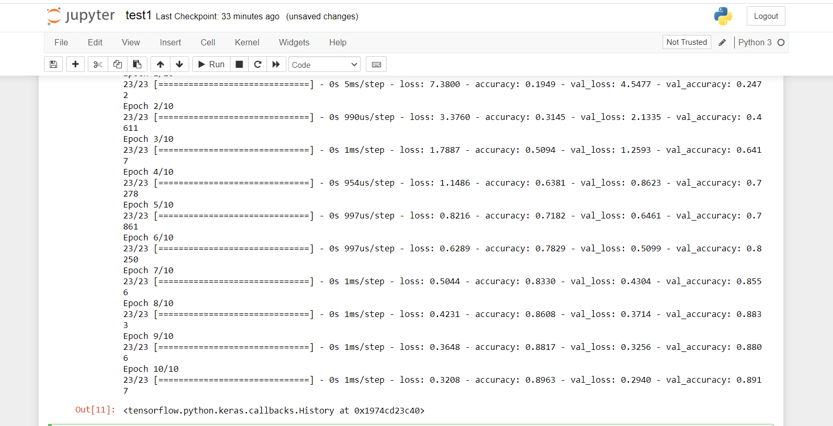Open the Cell menu
Image resolution: width=833 pixels, height=426 pixels.
(x=208, y=42)
